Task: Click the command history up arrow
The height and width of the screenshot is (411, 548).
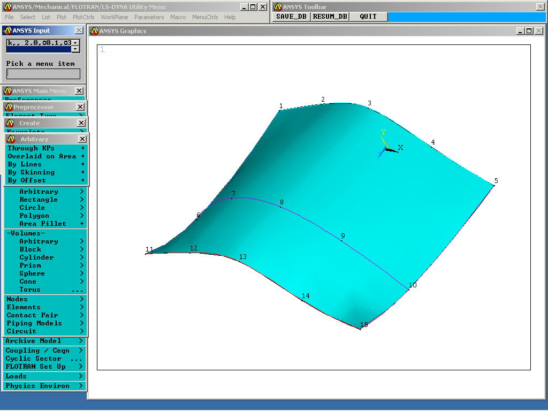Action: (x=75, y=42)
